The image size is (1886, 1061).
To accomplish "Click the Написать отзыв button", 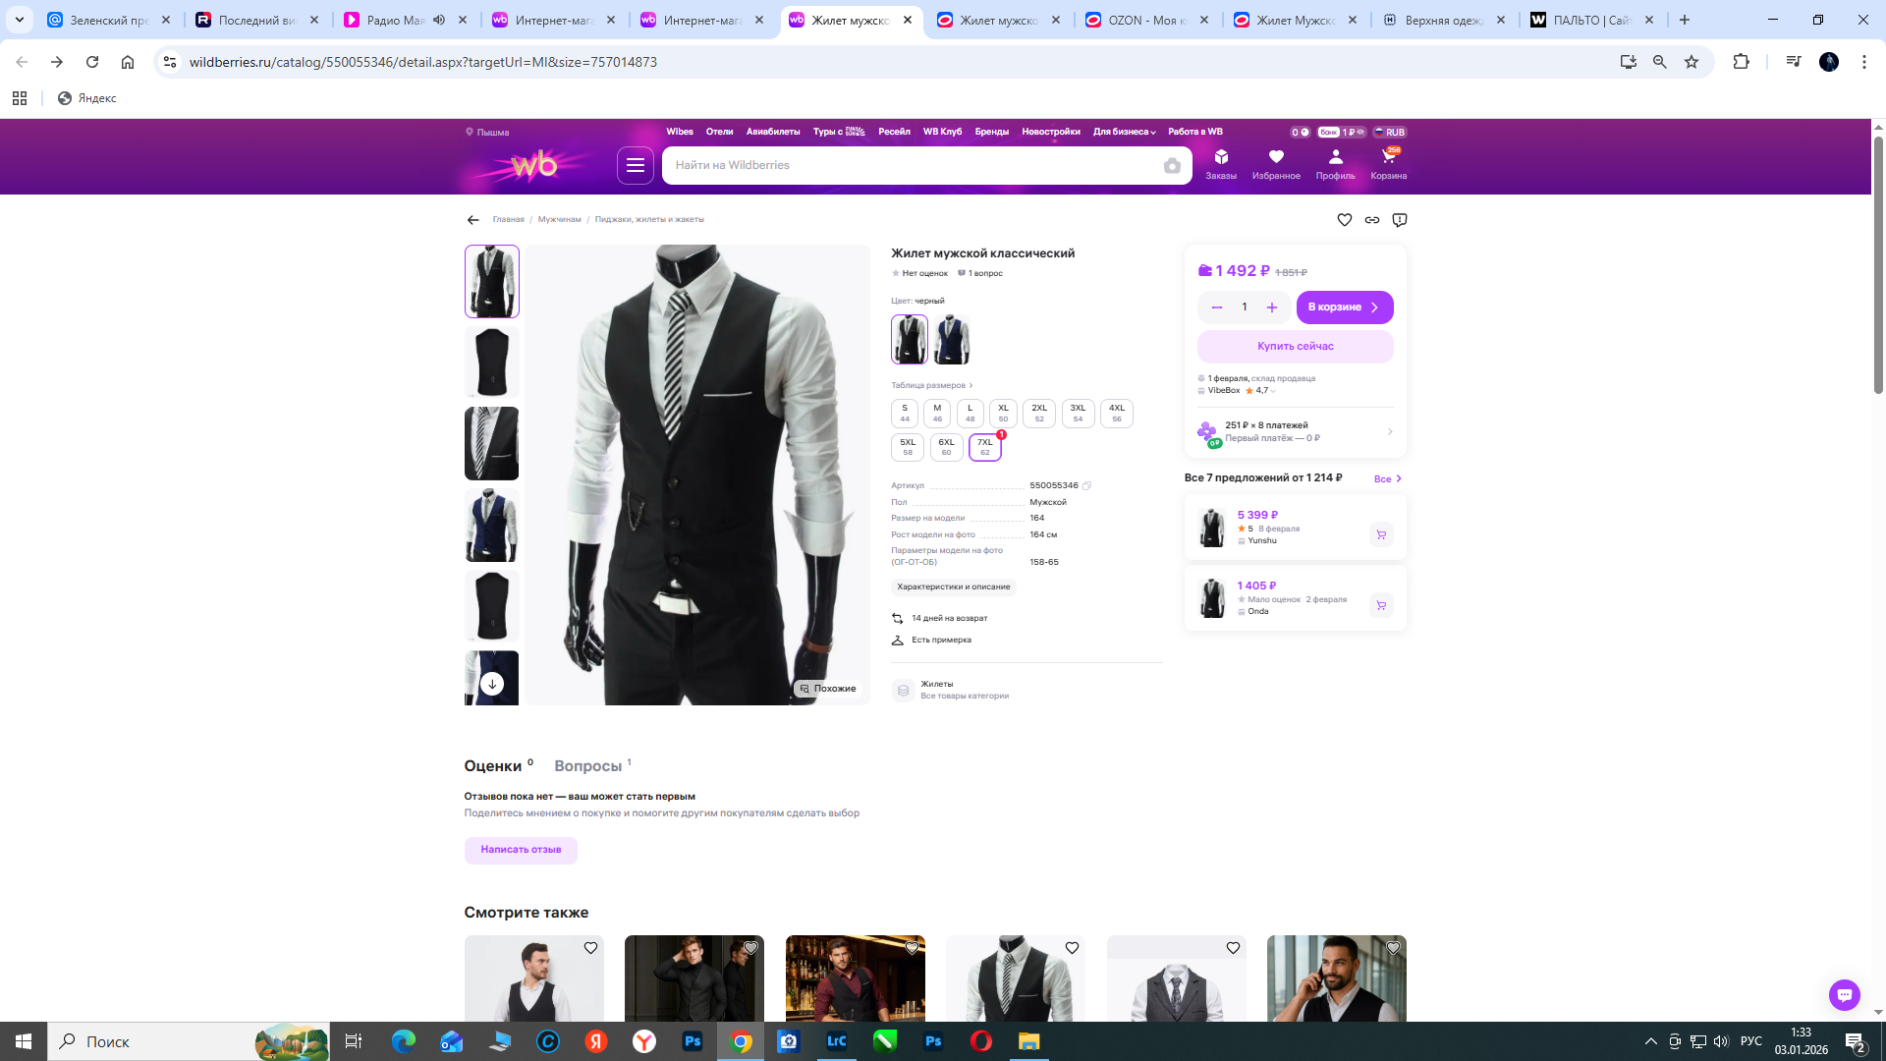I will coord(521,850).
